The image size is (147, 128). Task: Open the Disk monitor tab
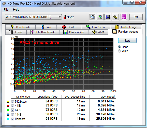point(73,32)
